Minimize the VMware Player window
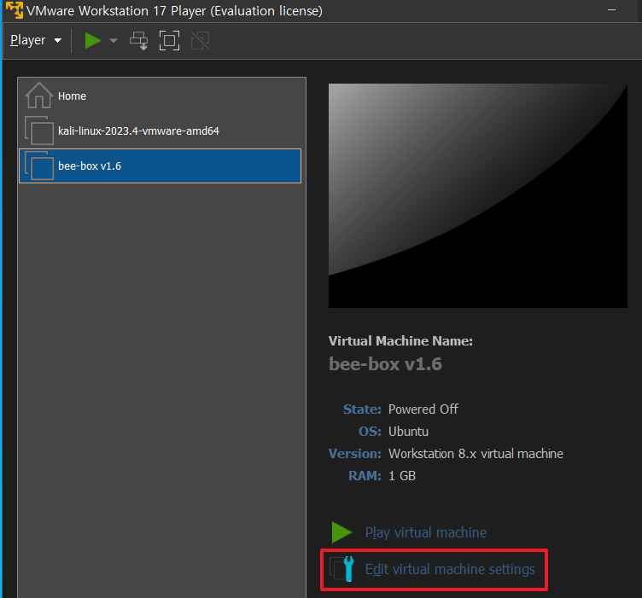Image resolution: width=642 pixels, height=598 pixels. pyautogui.click(x=612, y=10)
